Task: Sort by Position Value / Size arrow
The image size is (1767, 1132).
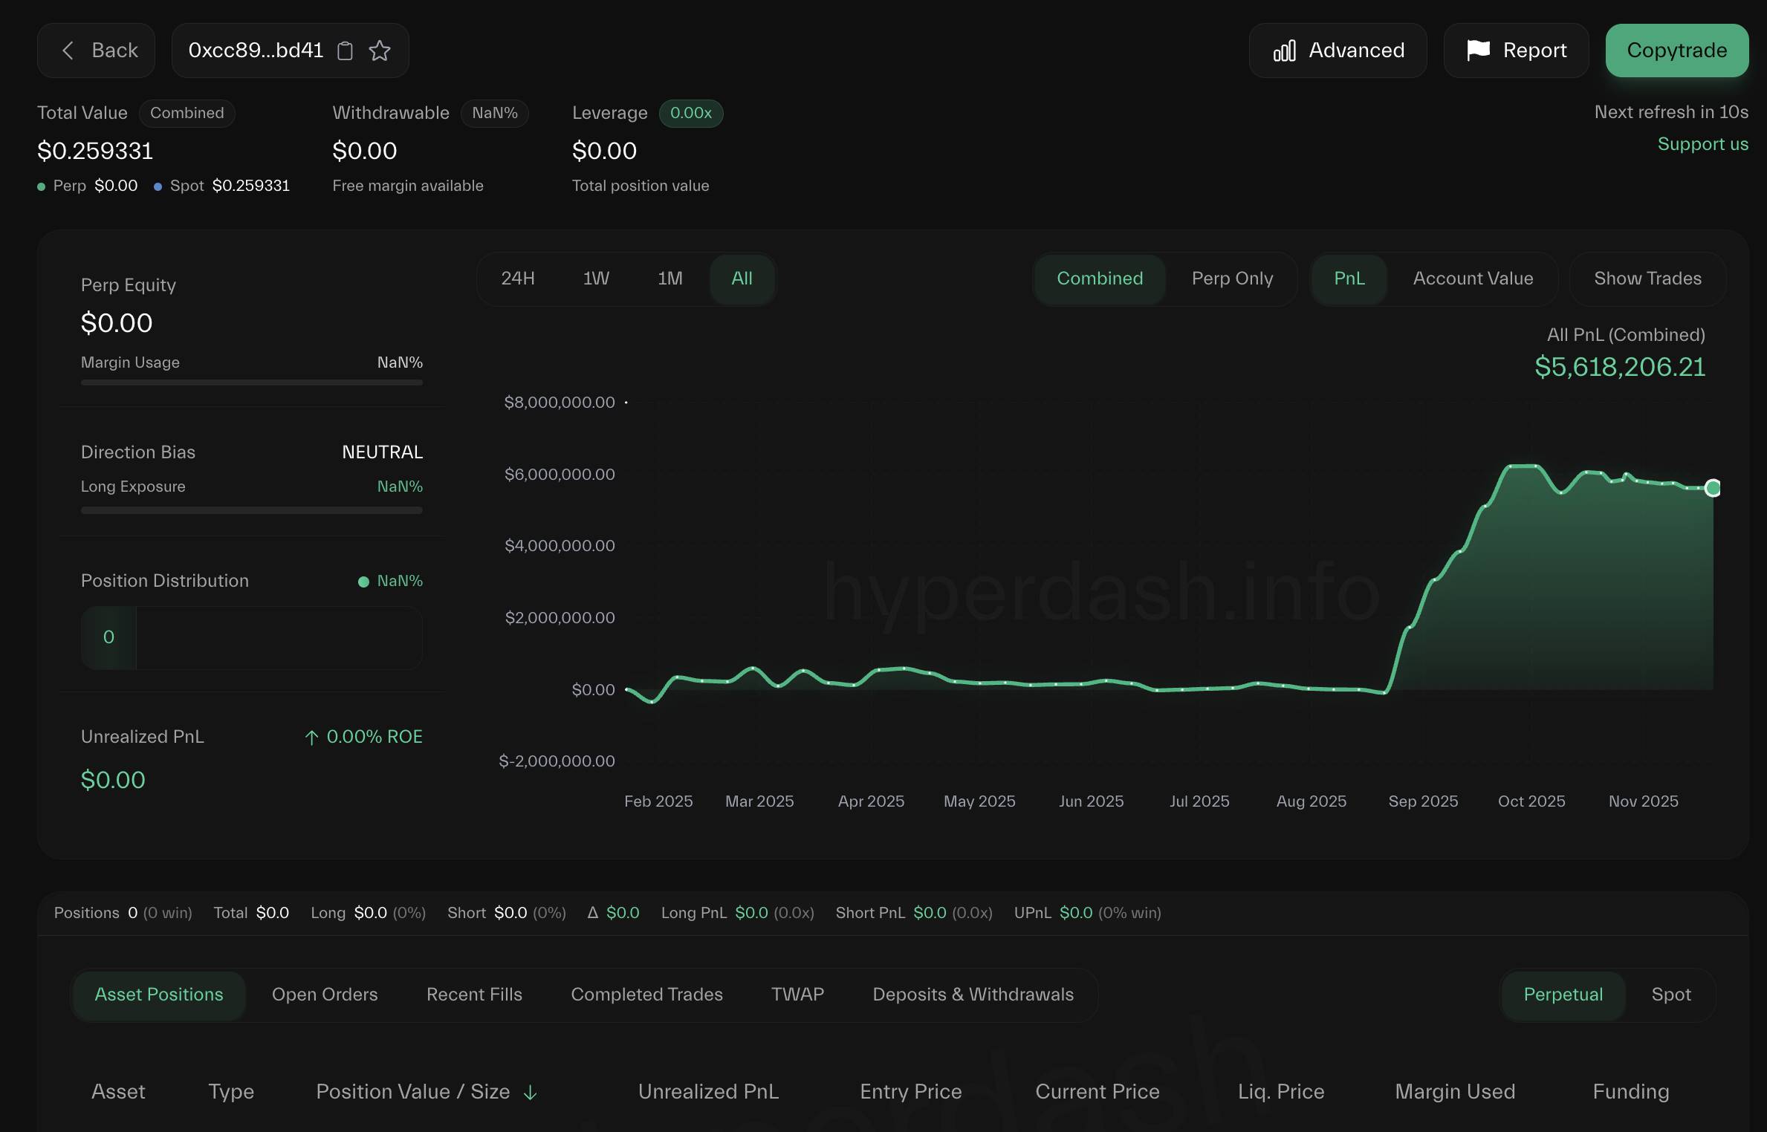Action: click(x=530, y=1092)
